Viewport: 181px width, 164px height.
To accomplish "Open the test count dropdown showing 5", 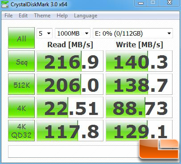I will pyautogui.click(x=45, y=33).
